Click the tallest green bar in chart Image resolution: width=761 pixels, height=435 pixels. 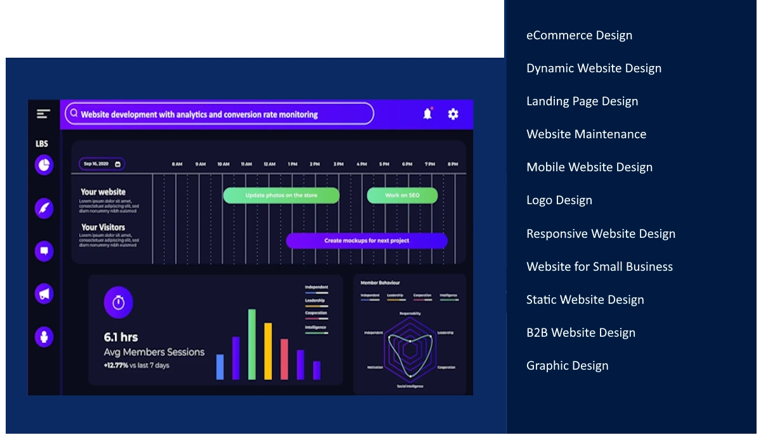[252, 344]
